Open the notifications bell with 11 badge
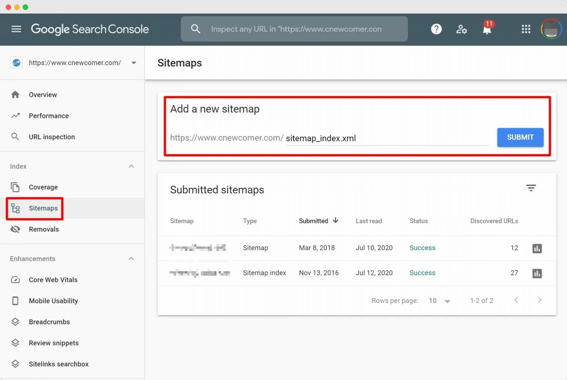Viewport: 567px width, 380px height. (487, 29)
